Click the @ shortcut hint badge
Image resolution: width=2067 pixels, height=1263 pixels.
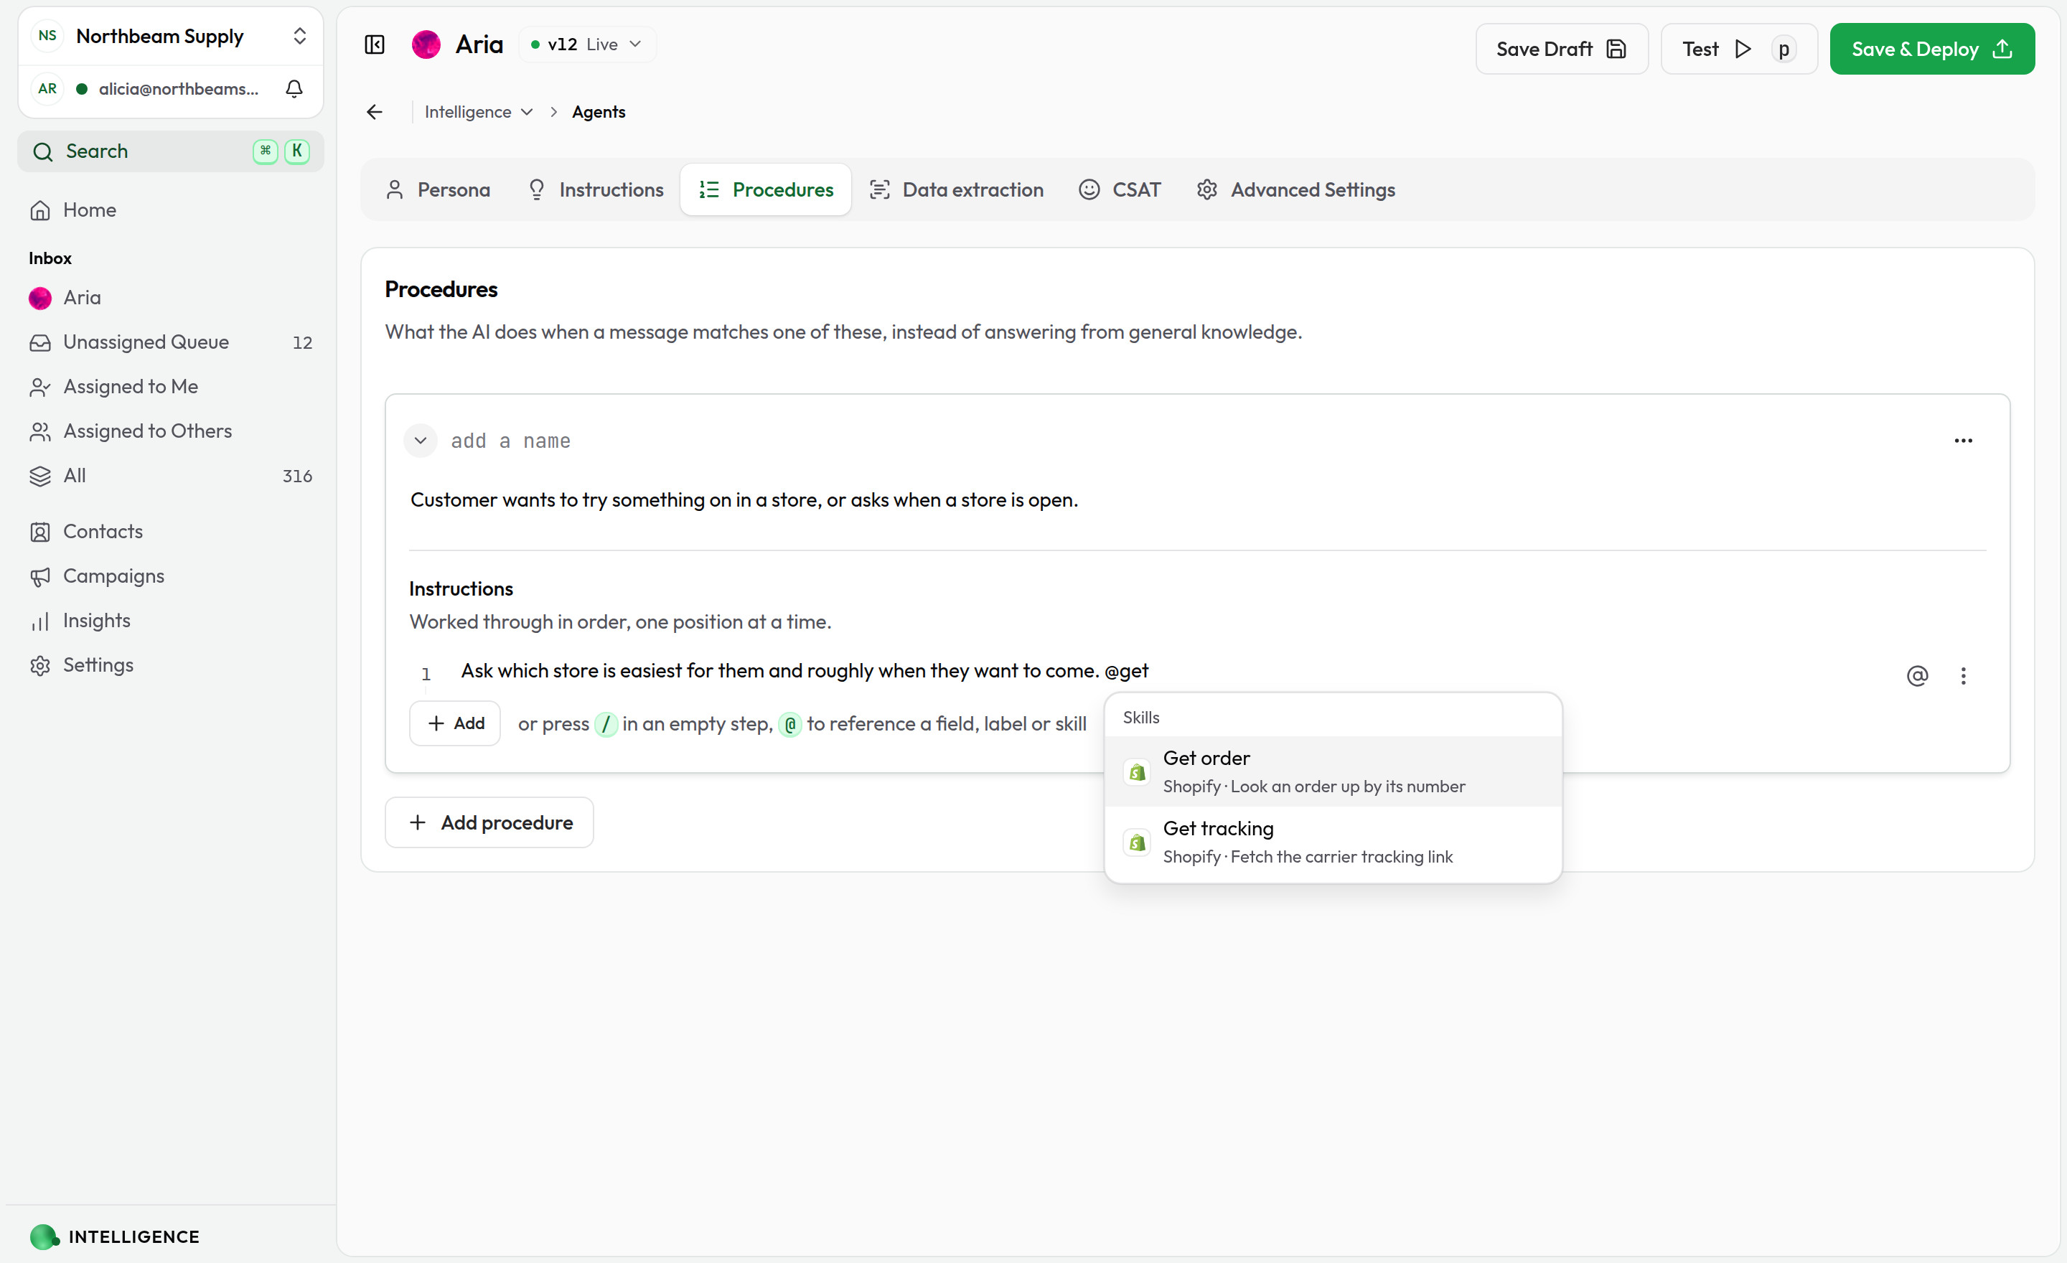pyautogui.click(x=789, y=724)
